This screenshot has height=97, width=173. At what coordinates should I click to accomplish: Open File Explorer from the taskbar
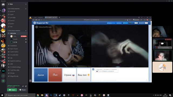[x=42, y=95]
